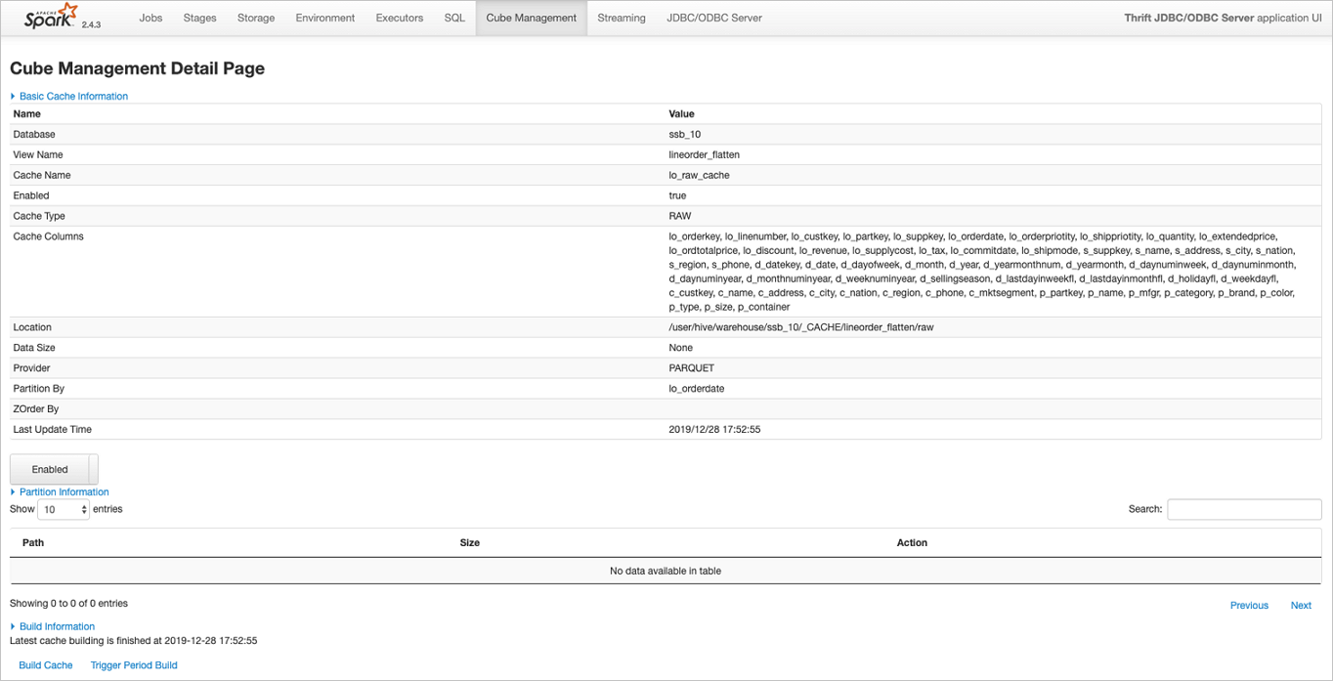Open the Show entries dropdown

click(64, 509)
